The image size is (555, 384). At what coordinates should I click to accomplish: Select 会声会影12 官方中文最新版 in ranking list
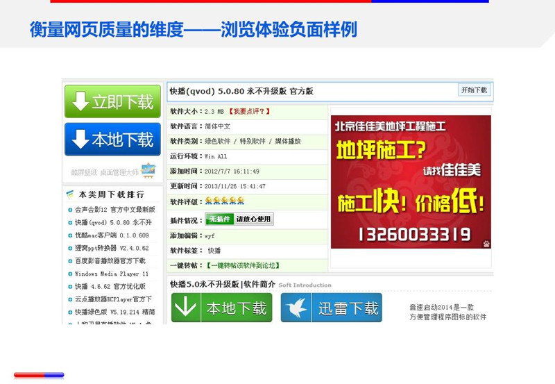(114, 210)
